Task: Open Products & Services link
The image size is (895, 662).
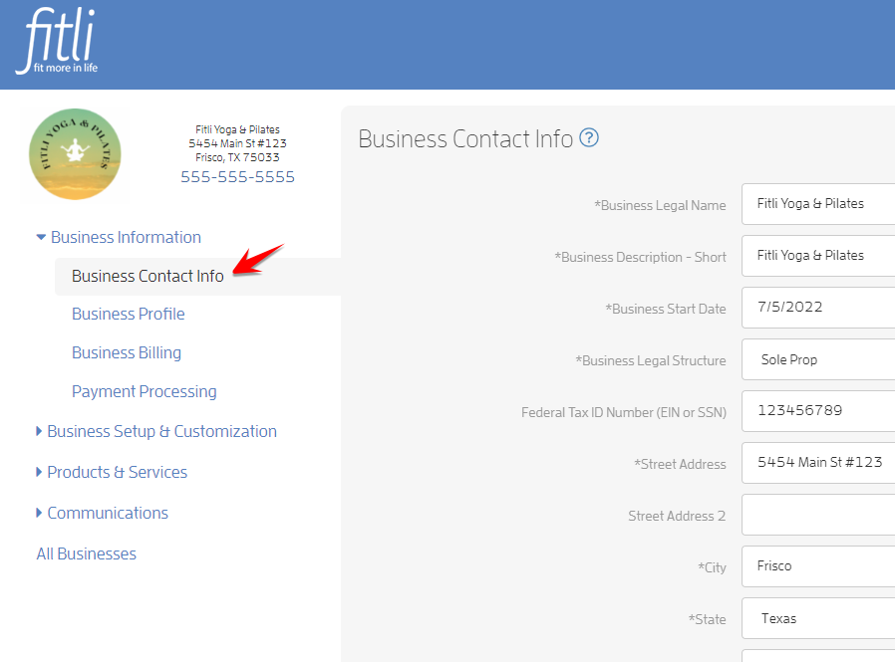Action: 117,472
